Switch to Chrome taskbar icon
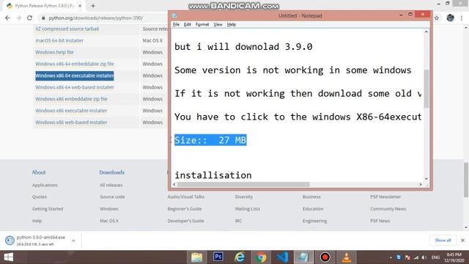Viewport: 469px width, 264px height. [x=261, y=257]
